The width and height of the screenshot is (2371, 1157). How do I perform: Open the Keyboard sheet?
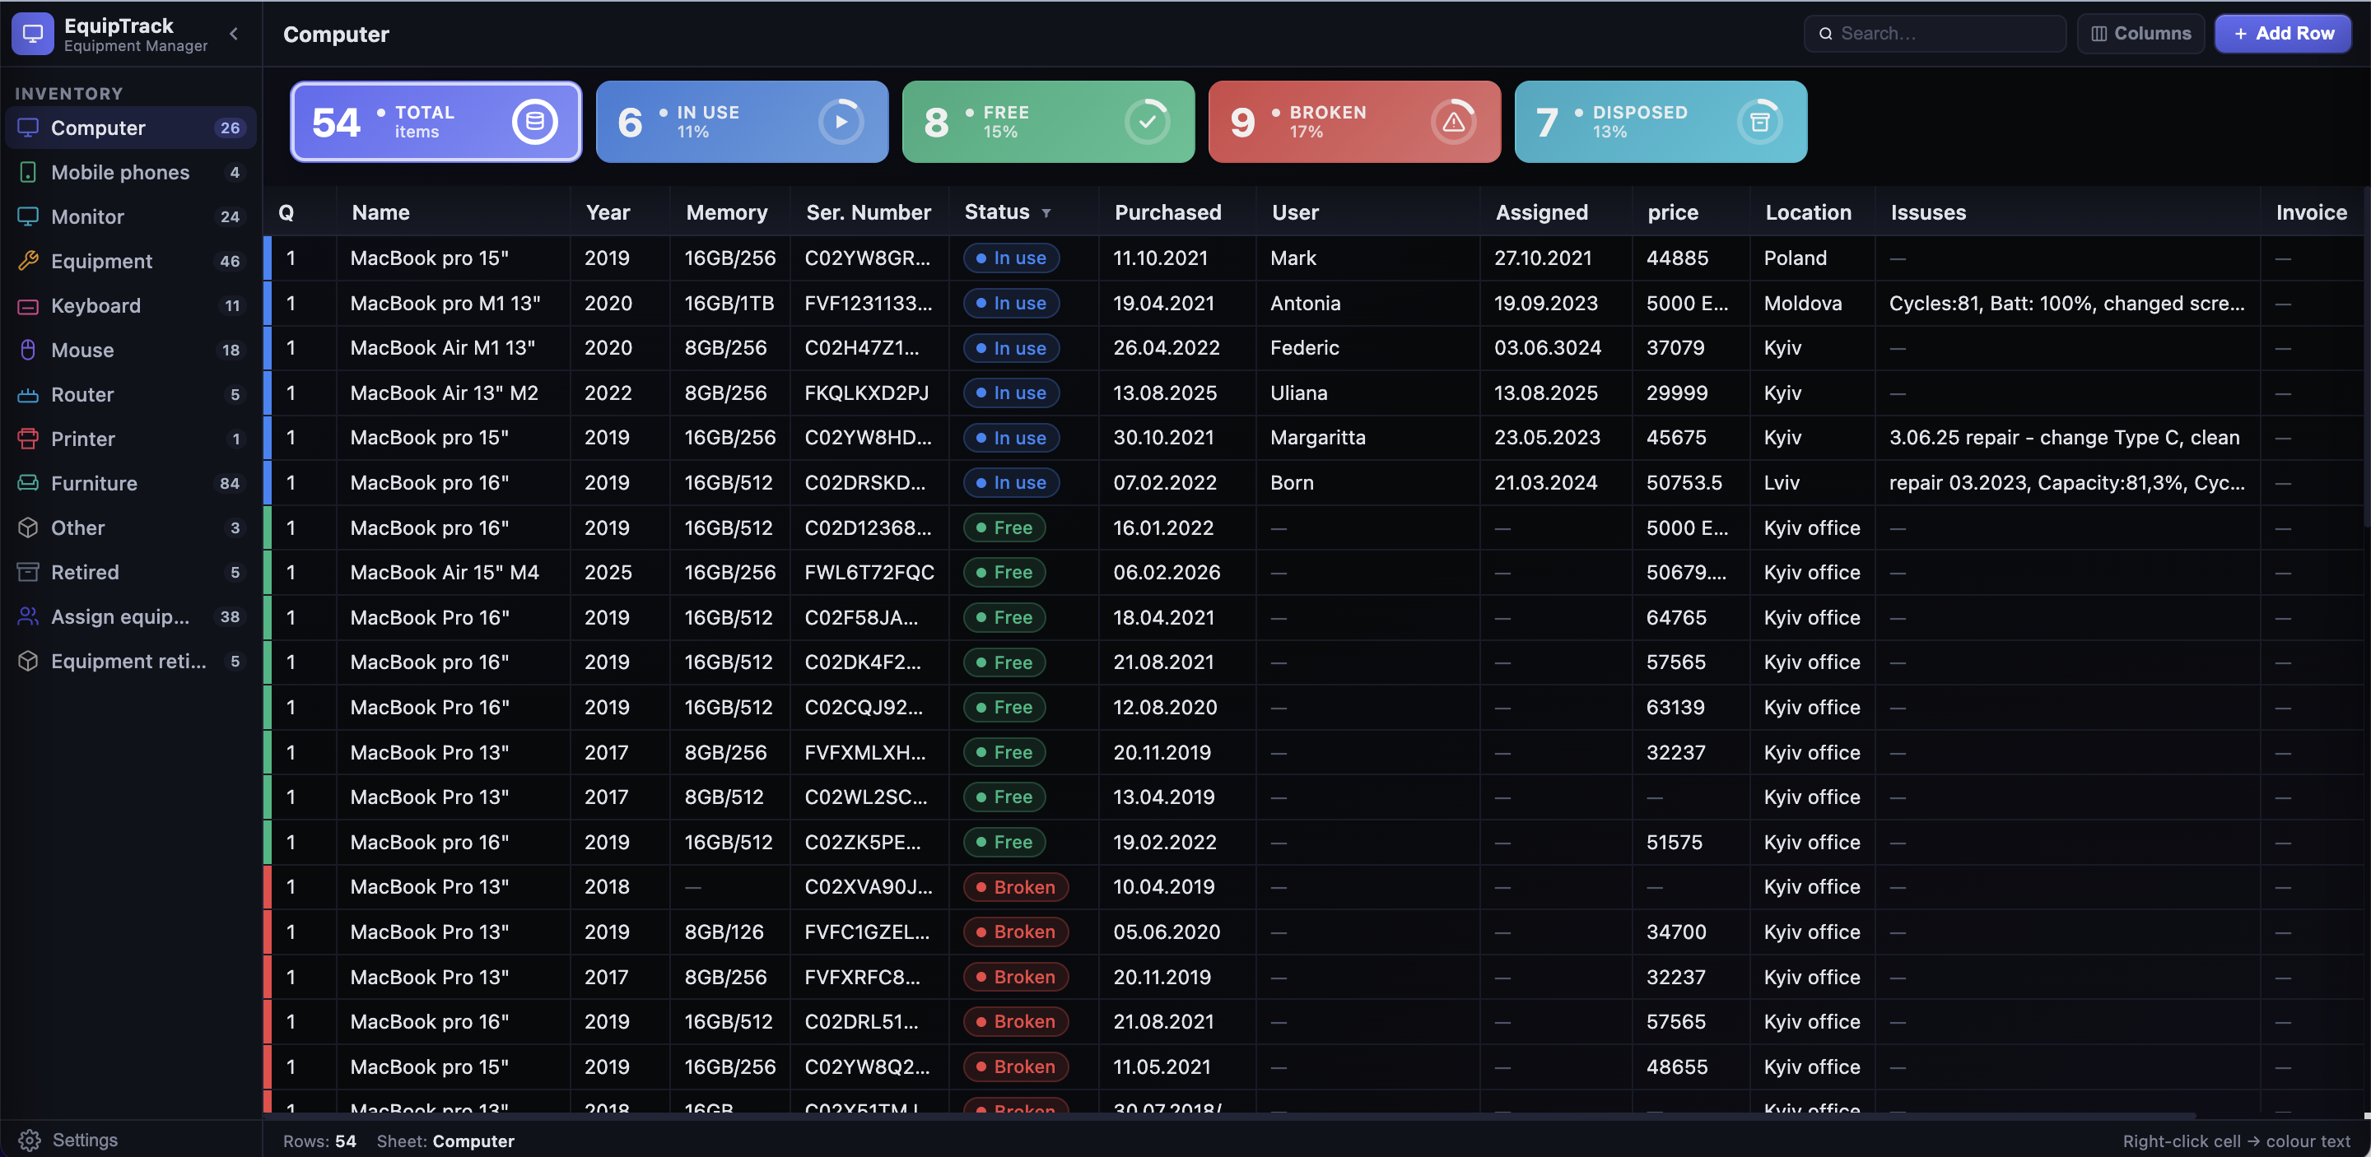pyautogui.click(x=131, y=305)
